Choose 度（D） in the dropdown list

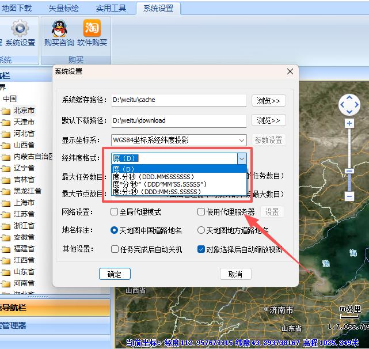[x=179, y=169]
